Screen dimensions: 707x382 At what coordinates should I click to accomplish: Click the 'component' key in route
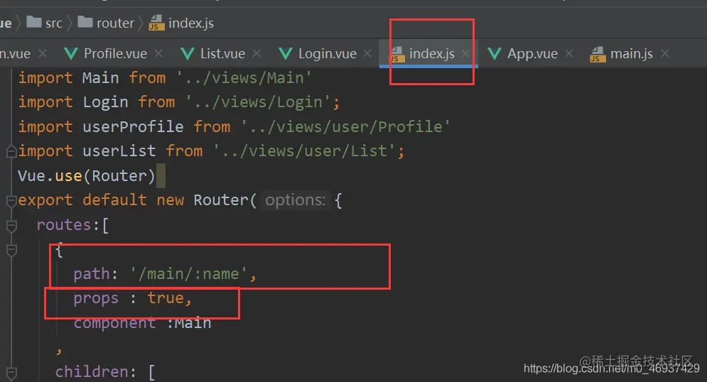(x=114, y=323)
